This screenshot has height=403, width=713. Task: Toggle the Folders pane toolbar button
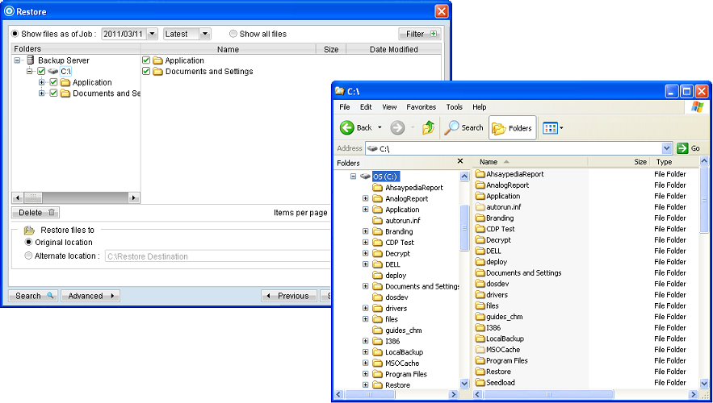pos(513,127)
